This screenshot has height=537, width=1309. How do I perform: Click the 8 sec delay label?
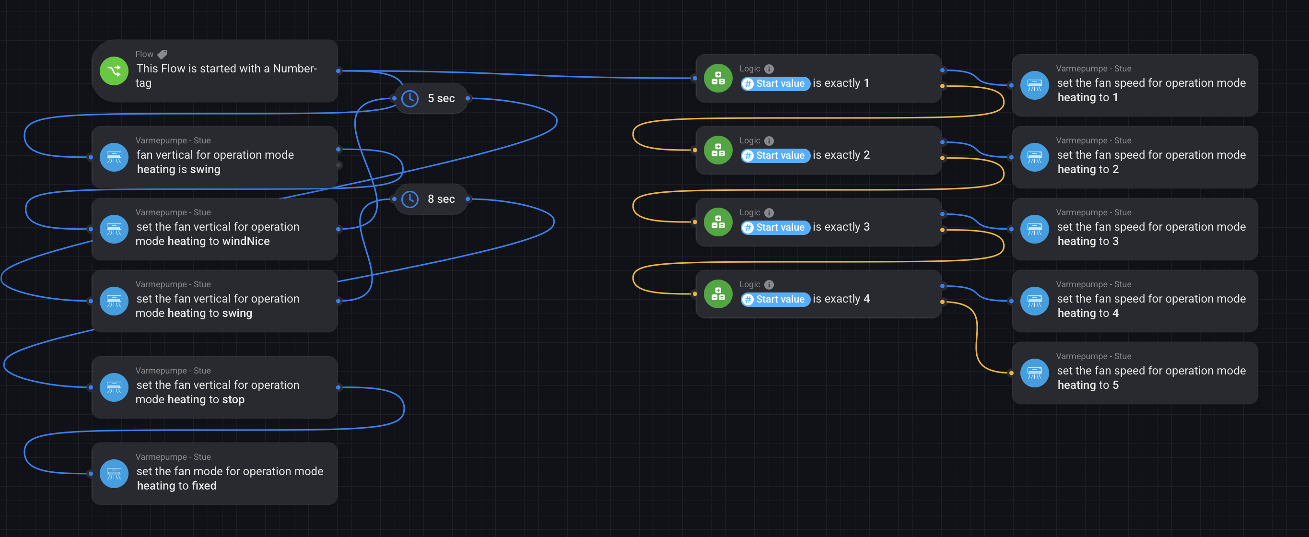(441, 199)
